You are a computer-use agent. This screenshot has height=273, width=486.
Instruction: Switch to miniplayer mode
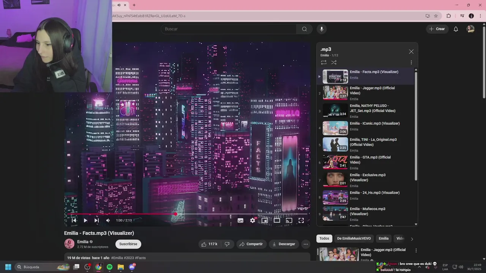click(x=265, y=220)
